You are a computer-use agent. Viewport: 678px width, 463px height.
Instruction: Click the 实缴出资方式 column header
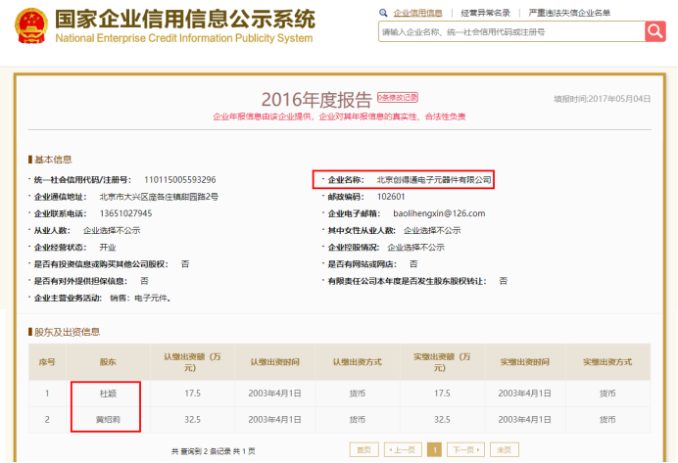pos(607,362)
